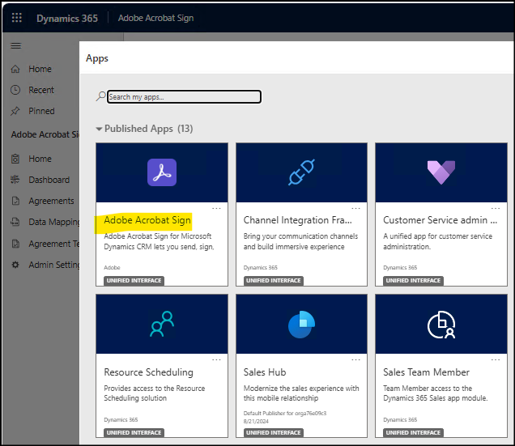Open more options on Adobe Acrobat Sign card
Viewport: 515px width, 446px height.
click(216, 208)
